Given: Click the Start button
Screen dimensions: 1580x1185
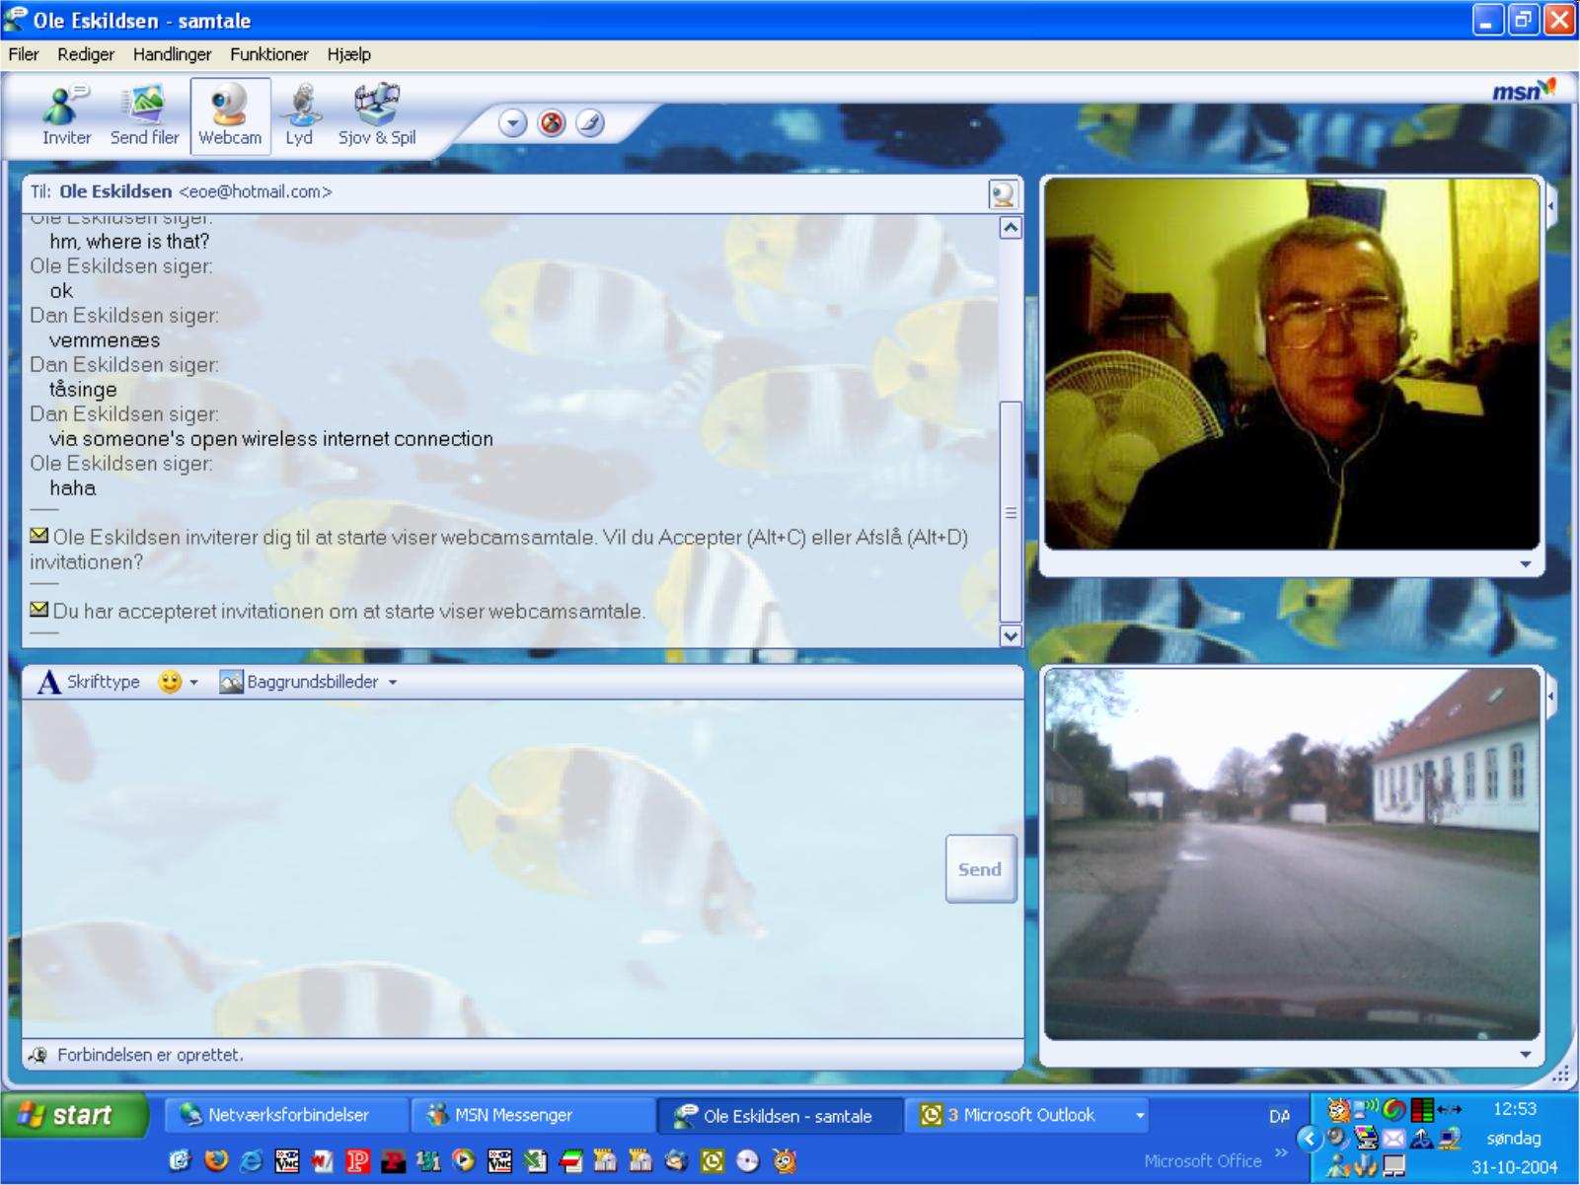Looking at the screenshot, I should coord(74,1115).
